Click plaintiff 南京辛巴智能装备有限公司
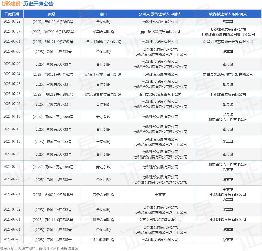The height and width of the screenshot is (251, 262). click(160, 220)
